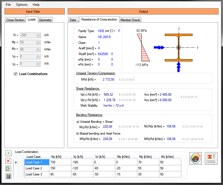Select the Load Case 3 row name
Screen dimensions: 223x185
pyautogui.click(x=37, y=174)
